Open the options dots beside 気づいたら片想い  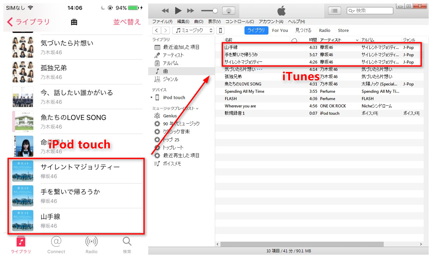(260, 69)
